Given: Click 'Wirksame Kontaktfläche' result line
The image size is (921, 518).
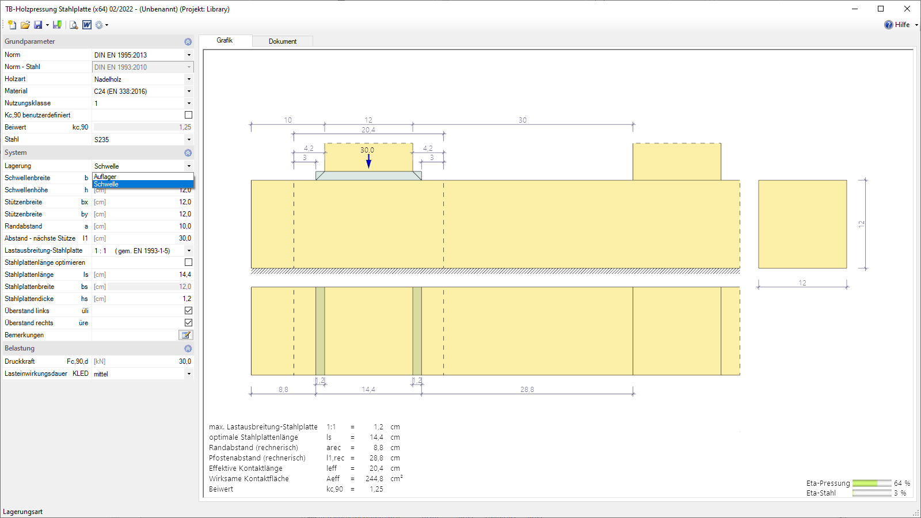Looking at the screenshot, I should (x=306, y=479).
